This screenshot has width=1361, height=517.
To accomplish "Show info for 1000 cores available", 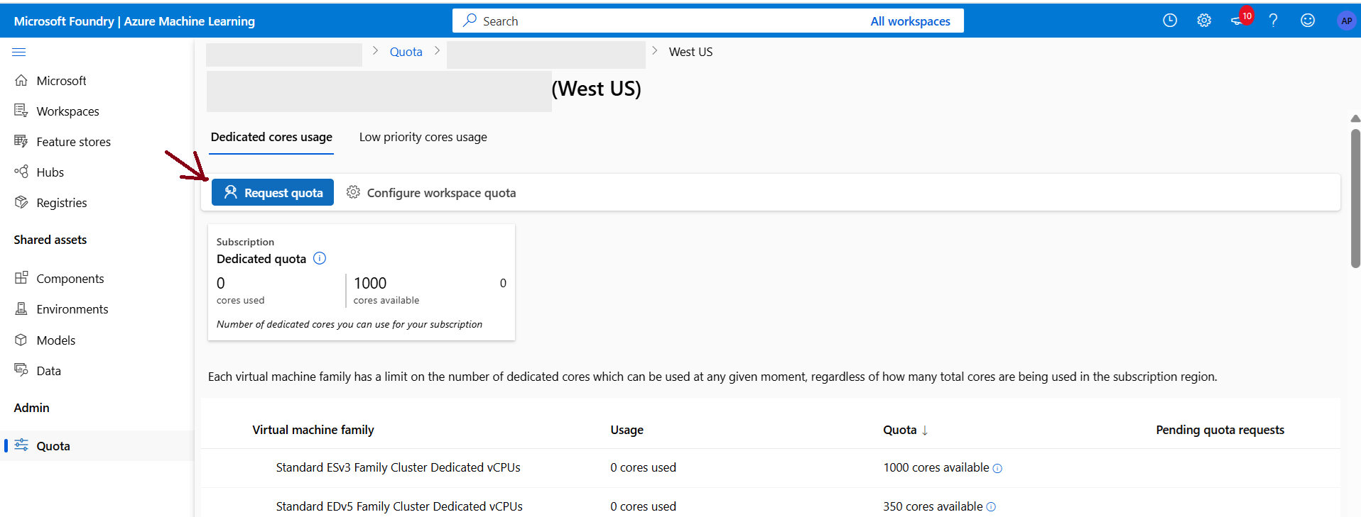I will click(997, 468).
